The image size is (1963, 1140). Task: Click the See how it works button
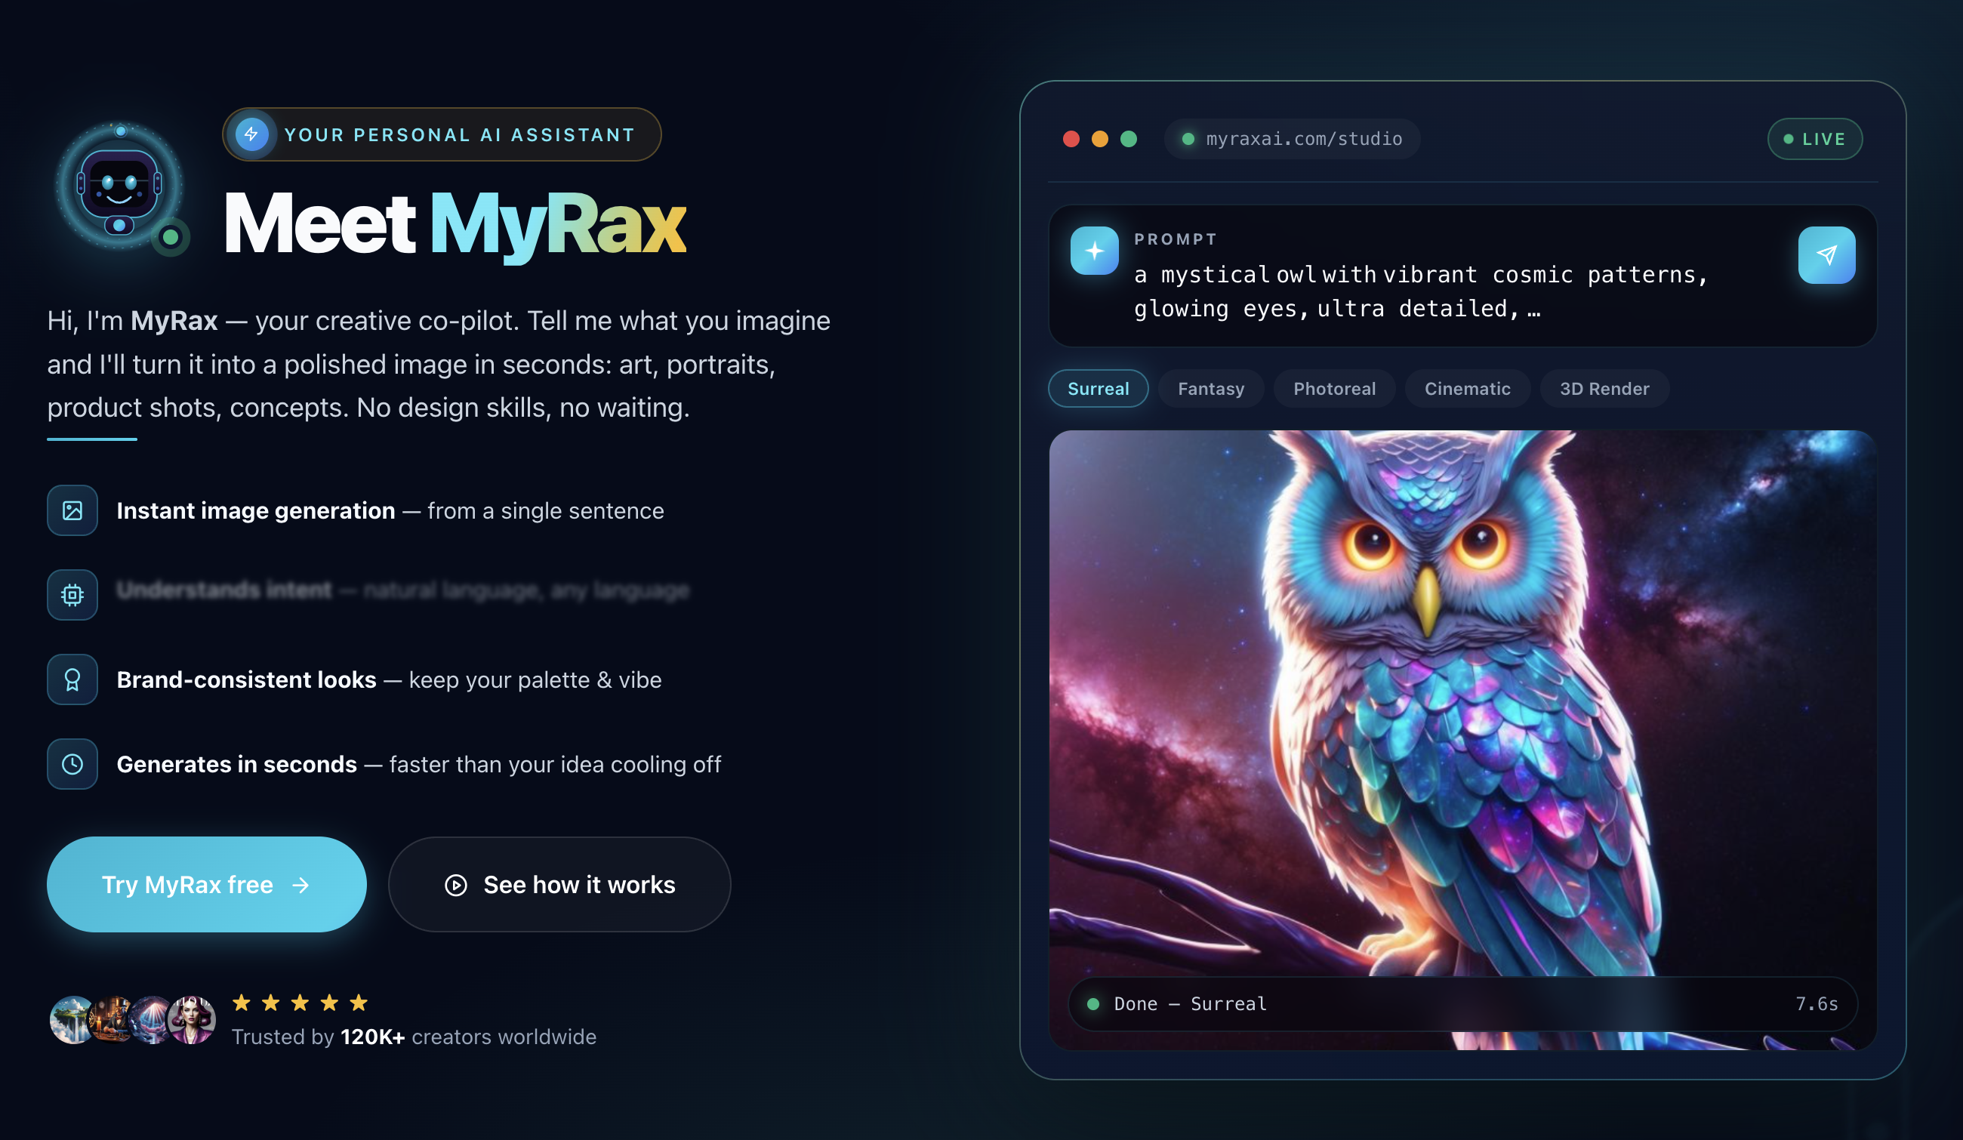(x=559, y=885)
